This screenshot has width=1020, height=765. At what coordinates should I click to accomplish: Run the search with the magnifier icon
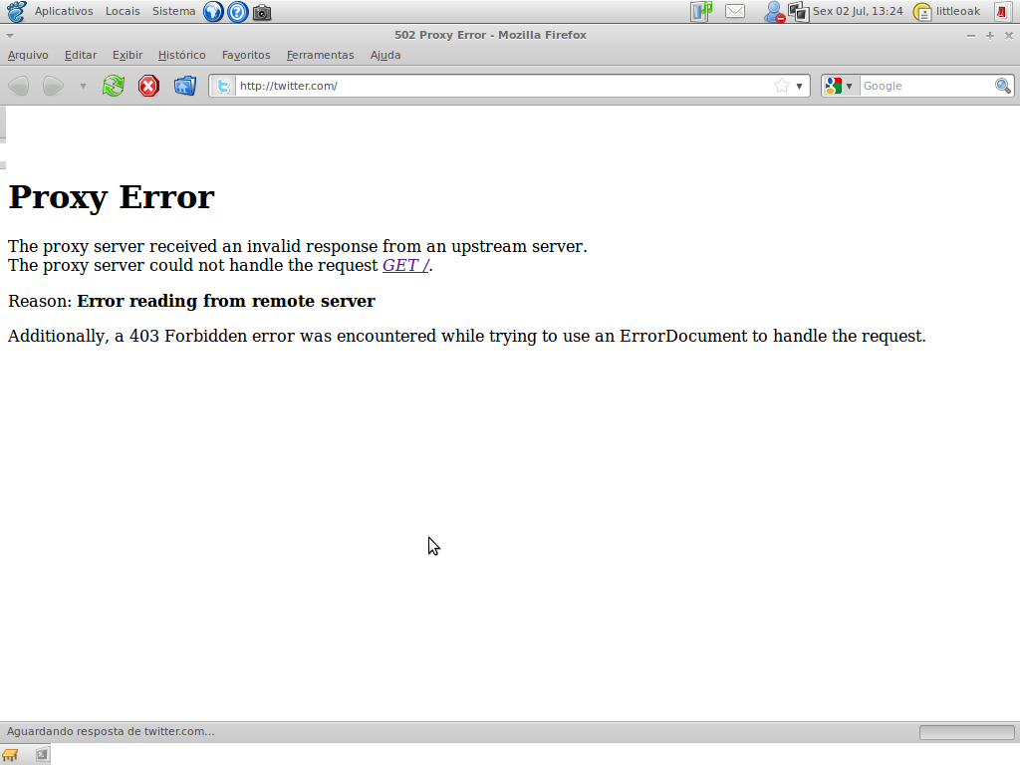(x=1002, y=86)
